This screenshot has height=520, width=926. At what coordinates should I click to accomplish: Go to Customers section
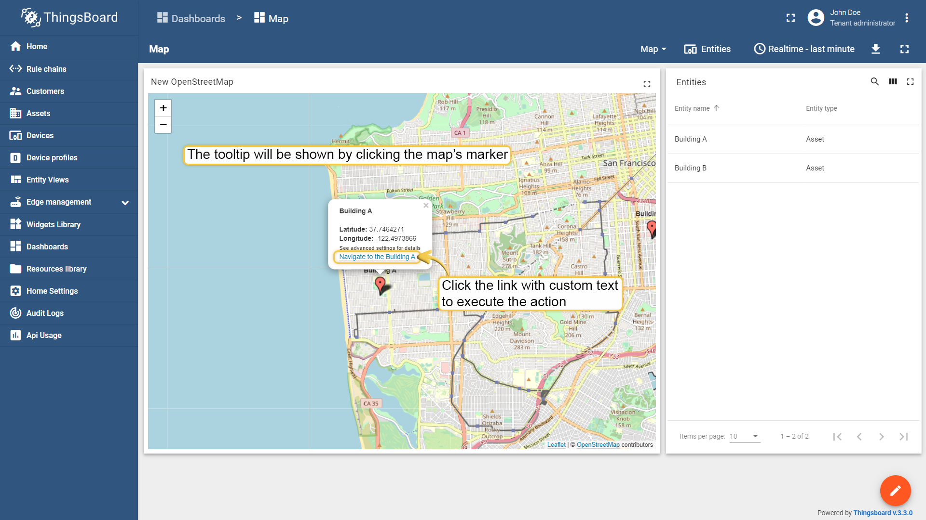69,91
